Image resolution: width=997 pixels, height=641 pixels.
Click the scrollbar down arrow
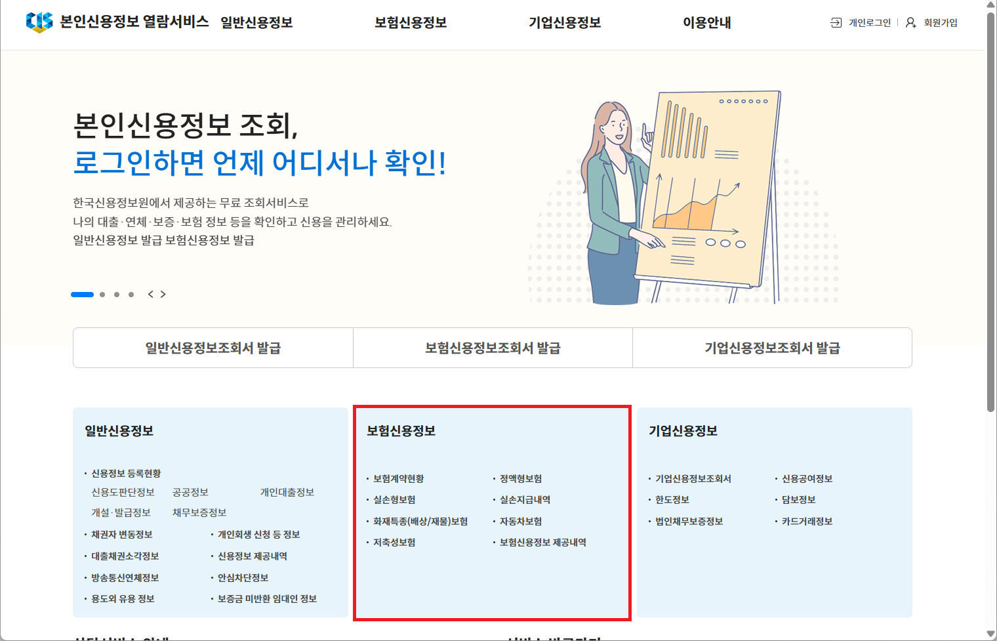[x=991, y=634]
